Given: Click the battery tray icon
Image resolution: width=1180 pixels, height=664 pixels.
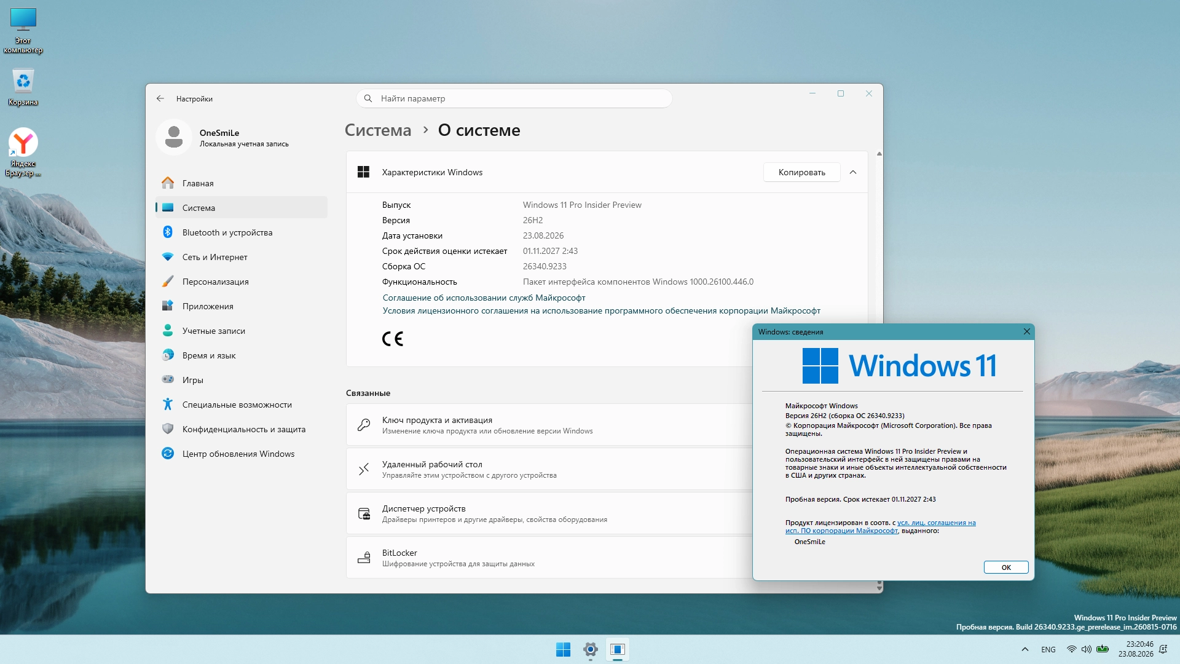Looking at the screenshot, I should pos(1103,649).
